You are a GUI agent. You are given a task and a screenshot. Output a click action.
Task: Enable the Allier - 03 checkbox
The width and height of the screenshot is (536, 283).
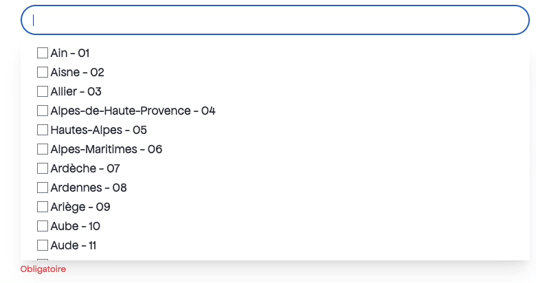[43, 91]
